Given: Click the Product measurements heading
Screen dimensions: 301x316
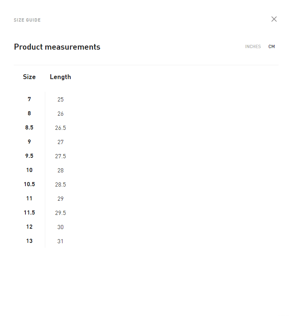Looking at the screenshot, I should coord(57,47).
